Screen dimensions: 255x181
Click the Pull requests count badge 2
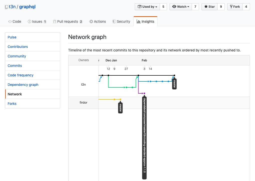(x=81, y=21)
